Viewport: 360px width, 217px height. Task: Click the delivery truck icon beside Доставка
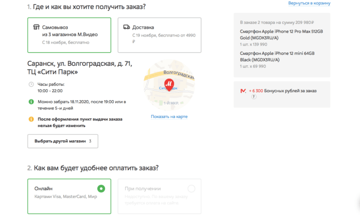[x=127, y=27]
